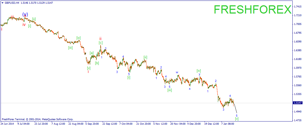Image resolution: width=303 pixels, height=126 pixels.
Task: Click the FreshForex Terminal copyright text
Action: coord(37,119)
